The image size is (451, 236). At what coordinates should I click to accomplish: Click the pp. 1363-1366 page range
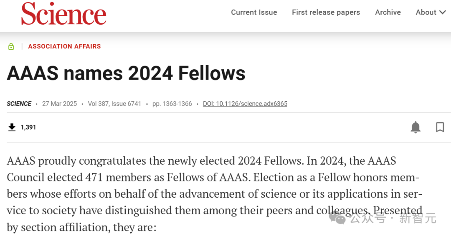point(172,104)
